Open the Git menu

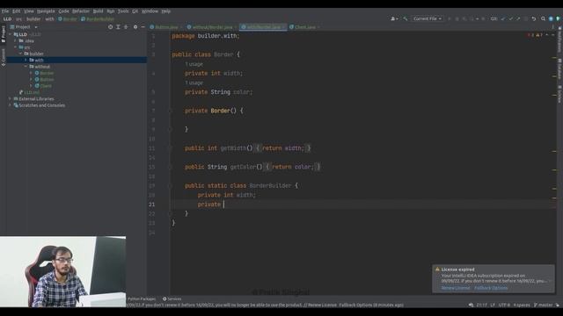pos(135,11)
